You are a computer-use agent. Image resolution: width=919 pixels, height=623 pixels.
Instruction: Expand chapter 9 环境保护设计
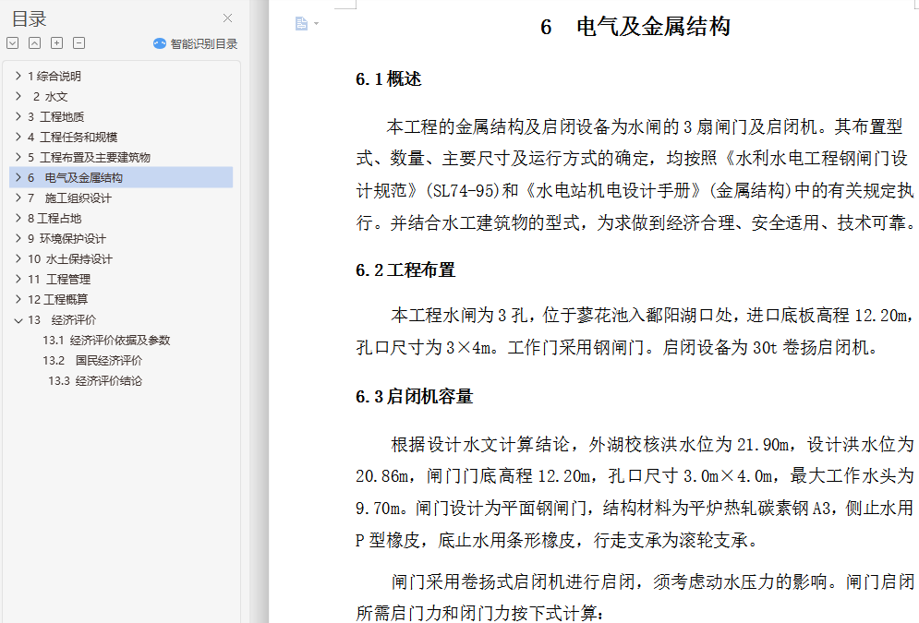(18, 238)
